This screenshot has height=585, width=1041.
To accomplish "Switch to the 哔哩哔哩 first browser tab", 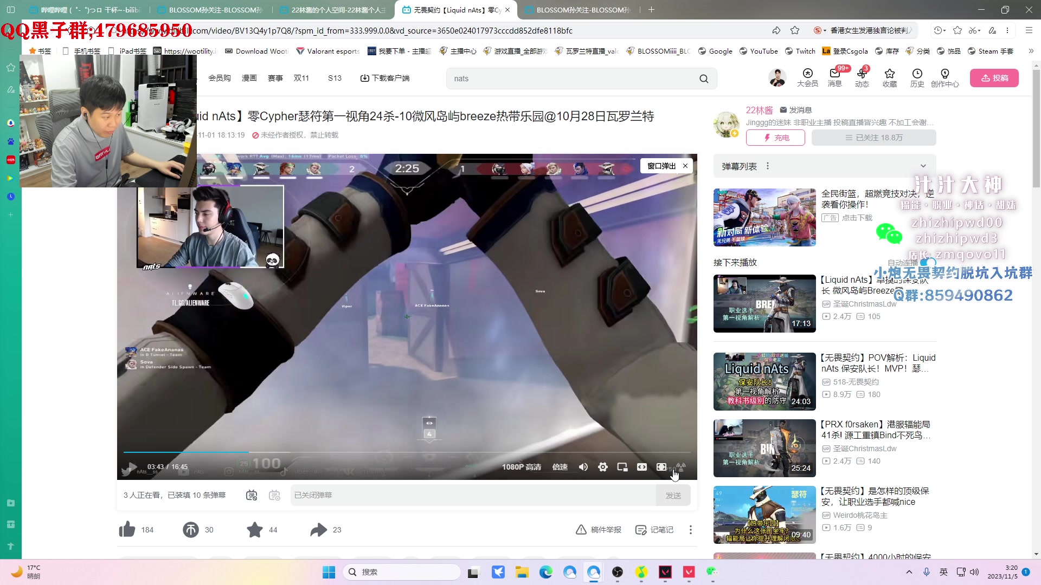I will coord(85,10).
